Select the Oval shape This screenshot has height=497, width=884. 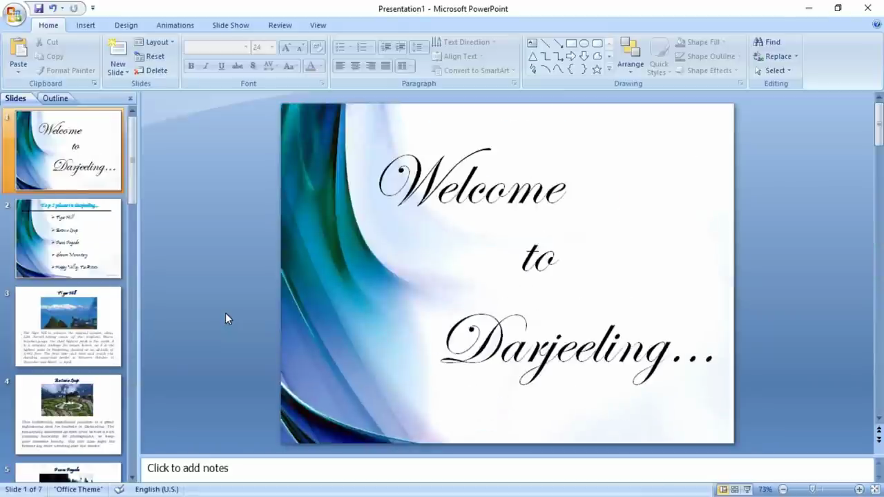click(584, 43)
